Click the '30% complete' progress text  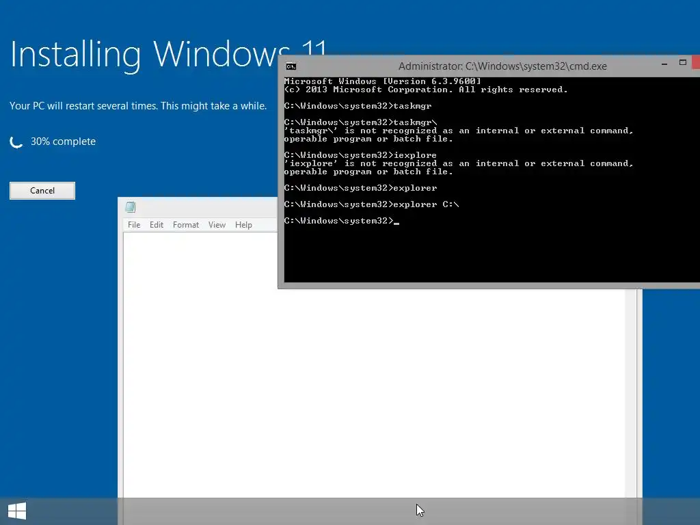(63, 142)
